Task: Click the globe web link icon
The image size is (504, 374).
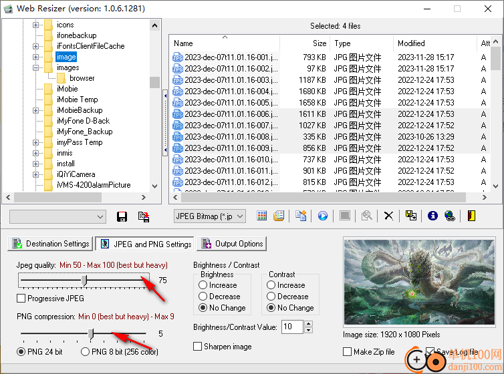Action: pyautogui.click(x=450, y=216)
